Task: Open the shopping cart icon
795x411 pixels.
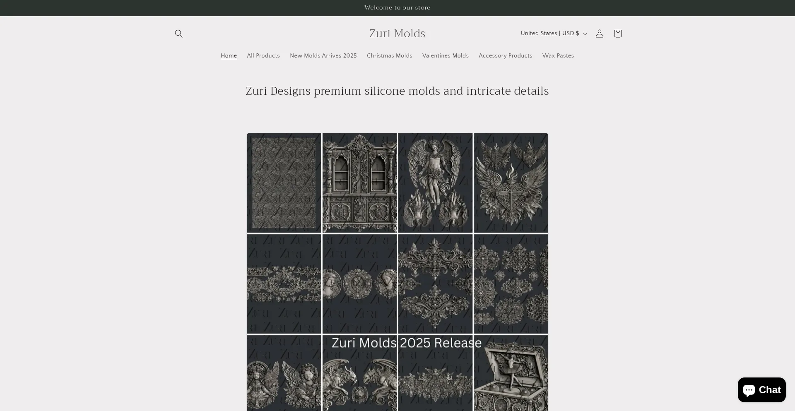Action: (x=617, y=34)
